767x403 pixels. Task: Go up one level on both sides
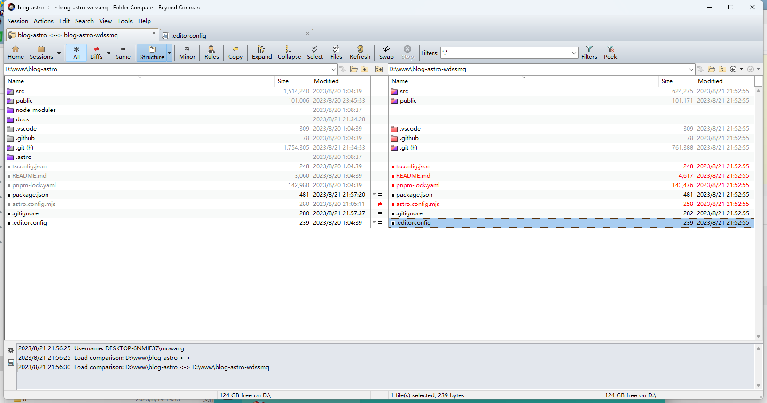coord(379,69)
